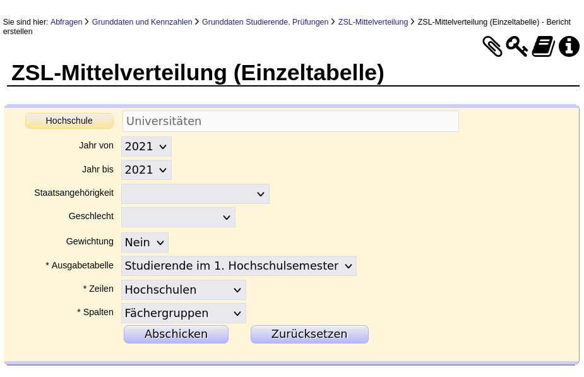584x377 pixels.
Task: Open the Zeilen dropdown
Action: click(183, 290)
